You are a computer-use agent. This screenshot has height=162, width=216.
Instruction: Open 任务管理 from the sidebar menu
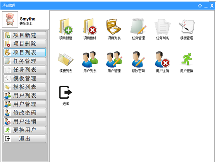point(25,61)
